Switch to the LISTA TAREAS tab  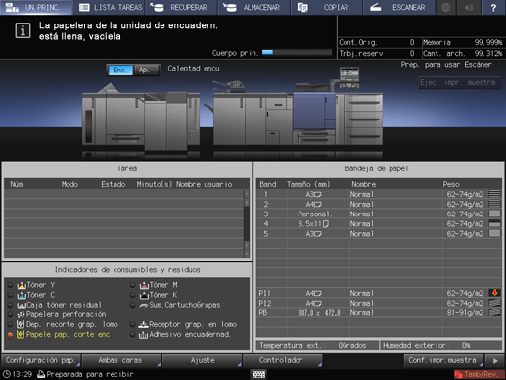click(111, 7)
